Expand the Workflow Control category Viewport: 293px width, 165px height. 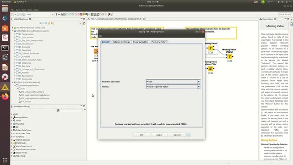(12, 146)
